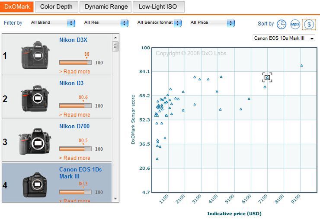
Task: Expand the Canon EOS 1Ds Mark III selector
Action: (284, 38)
